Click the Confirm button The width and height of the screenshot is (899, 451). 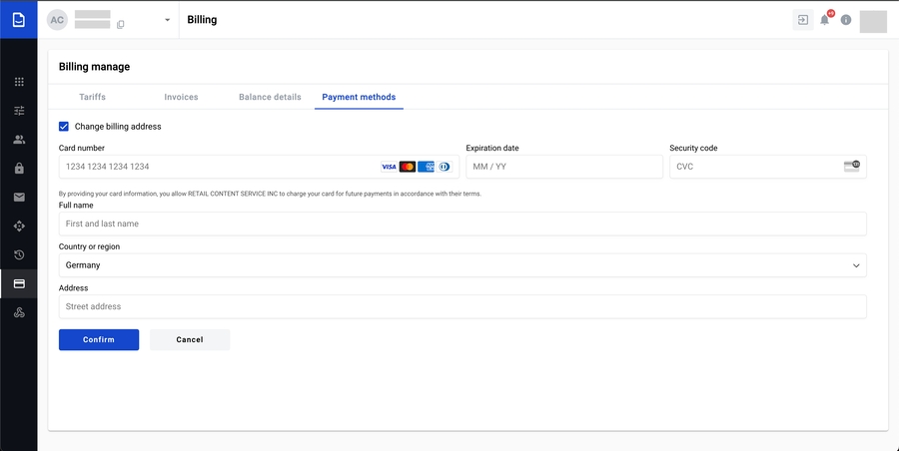tap(99, 340)
